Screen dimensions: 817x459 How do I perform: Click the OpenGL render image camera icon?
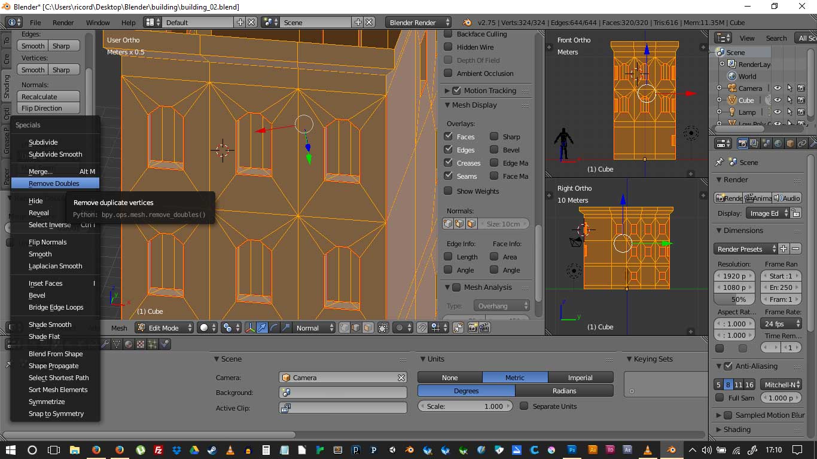point(472,328)
